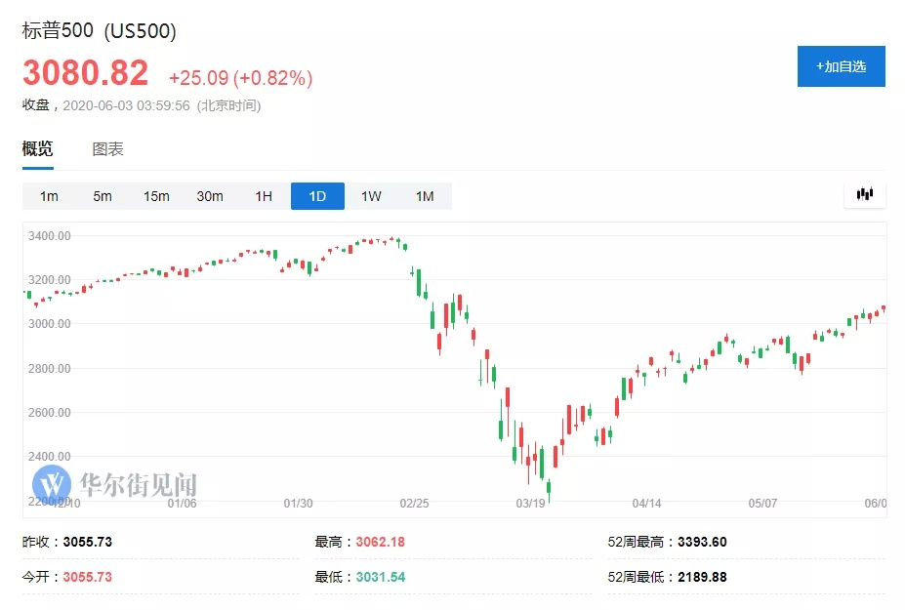Screen dimensions: 905x610
Task: Click the 2600.00 y-axis label
Action: coord(50,413)
